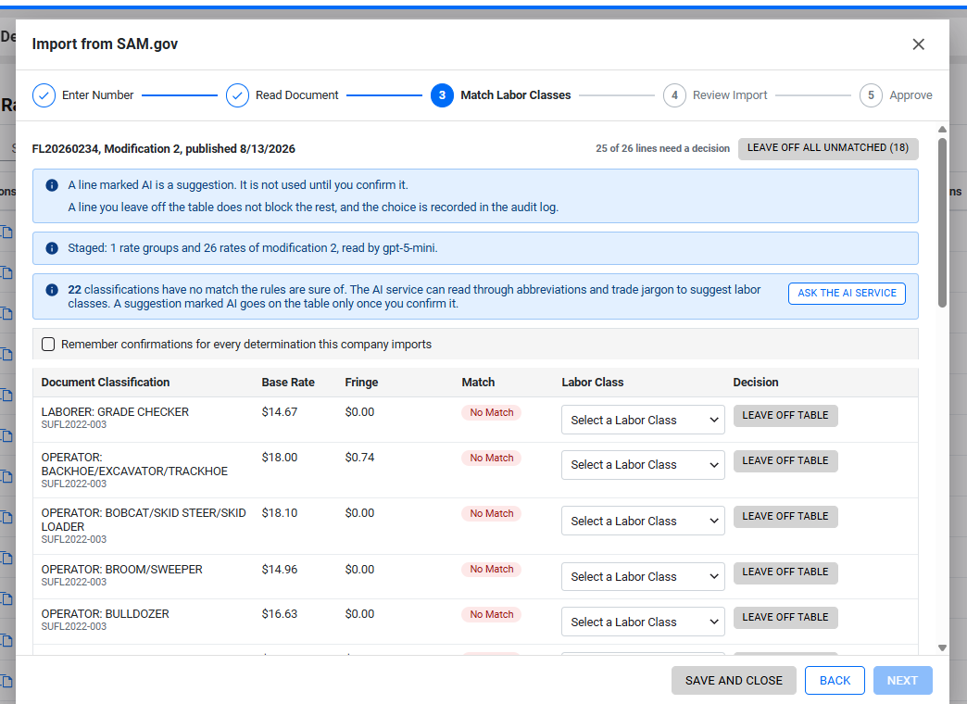Click the Fringe column header
This screenshot has height=704, width=967.
(x=361, y=383)
